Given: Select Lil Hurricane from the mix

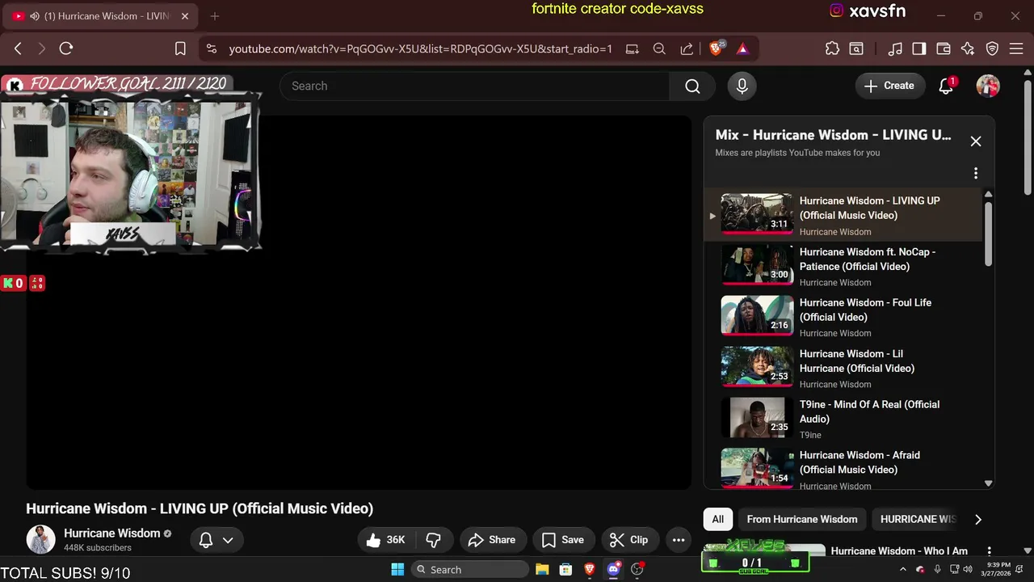Looking at the screenshot, I should (843, 368).
